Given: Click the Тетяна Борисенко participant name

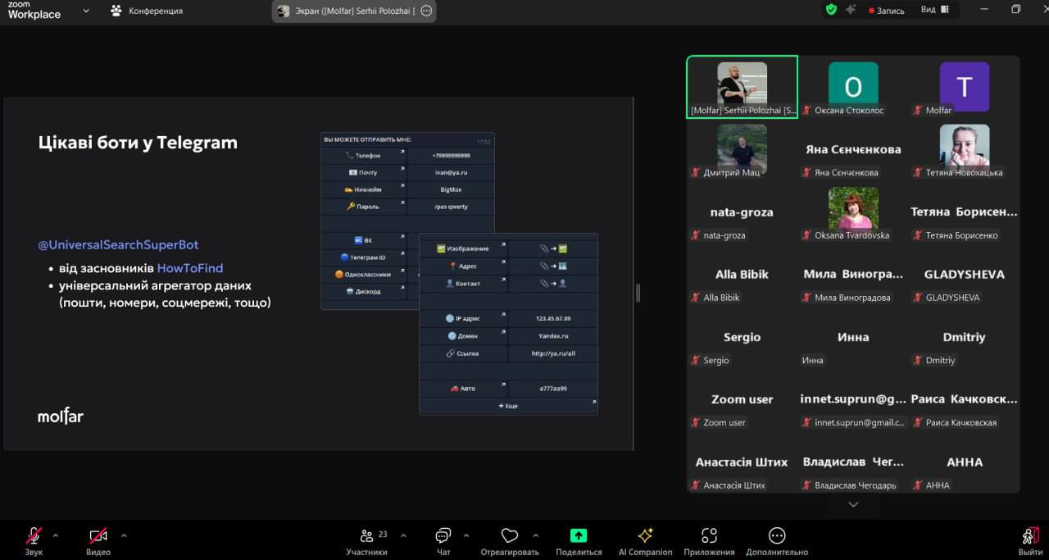Looking at the screenshot, I should (x=964, y=212).
